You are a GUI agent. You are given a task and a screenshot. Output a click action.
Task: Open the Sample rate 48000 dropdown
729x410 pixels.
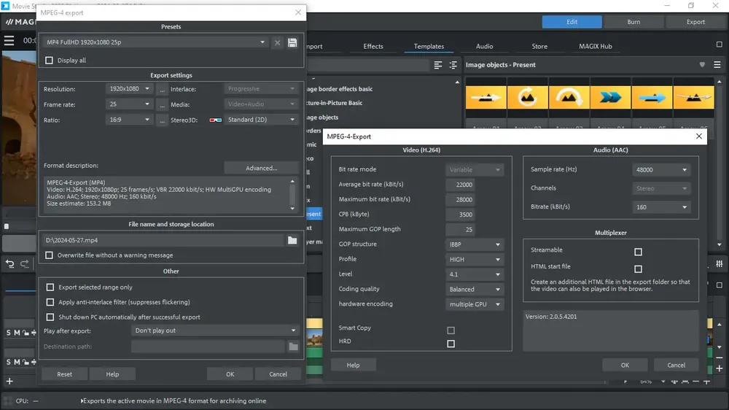(x=660, y=170)
